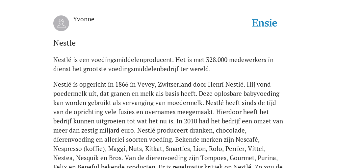Click the number 328.000 in first paragraph
The height and width of the screenshot is (168, 337).
coord(217,60)
